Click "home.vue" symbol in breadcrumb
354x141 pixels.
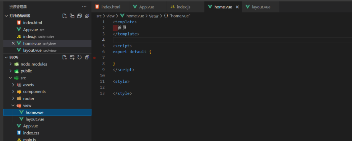point(180,16)
